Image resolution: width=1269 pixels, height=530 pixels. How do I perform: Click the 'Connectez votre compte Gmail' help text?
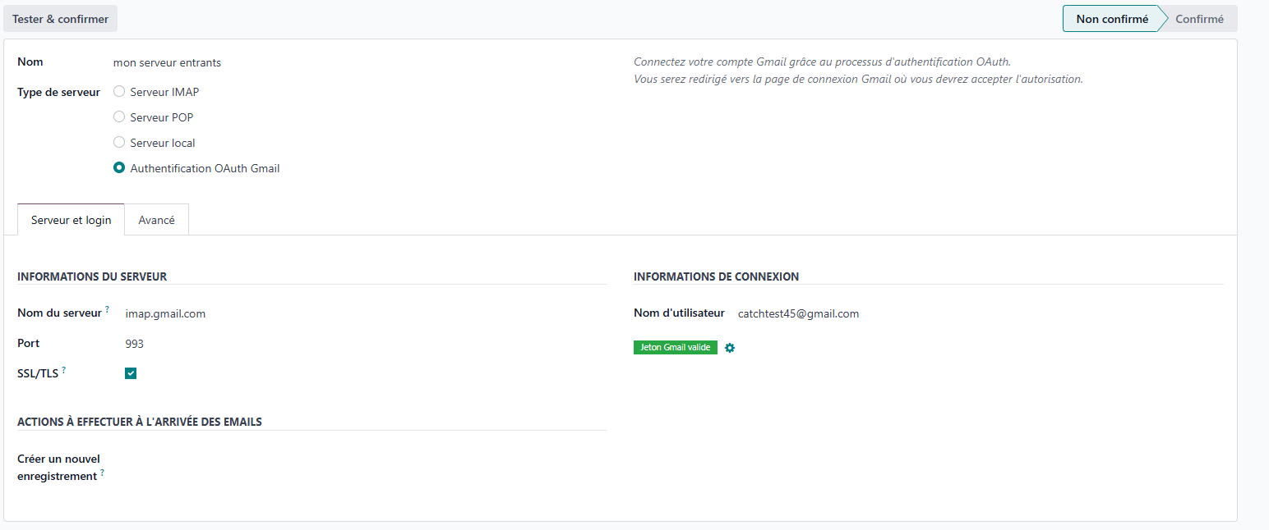pyautogui.click(x=823, y=62)
